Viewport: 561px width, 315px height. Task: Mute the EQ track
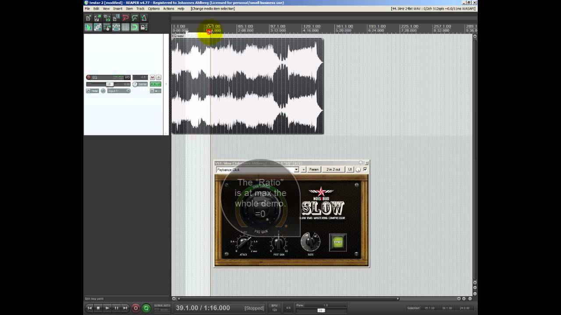point(153,77)
